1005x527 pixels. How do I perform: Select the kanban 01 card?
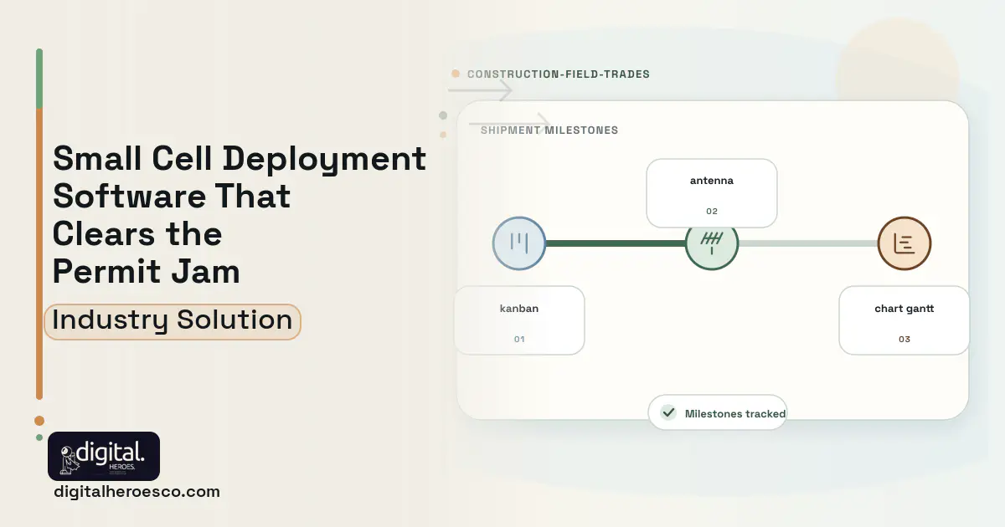tap(519, 320)
